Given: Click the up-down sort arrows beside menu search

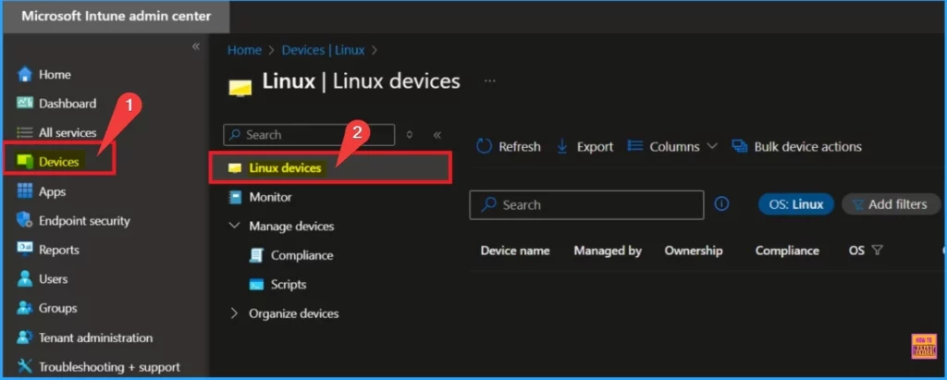Looking at the screenshot, I should (x=410, y=135).
